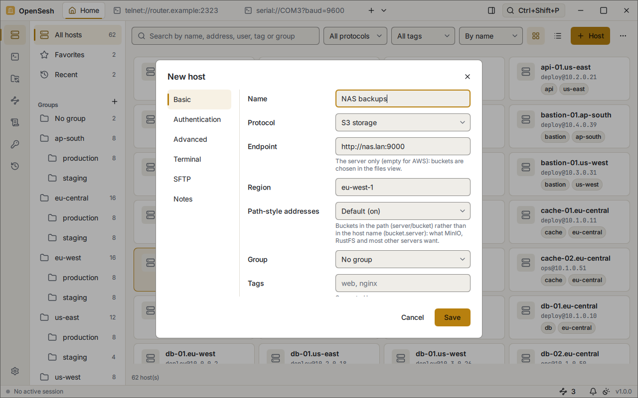Select the us-east group
The width and height of the screenshot is (638, 398).
(78, 317)
